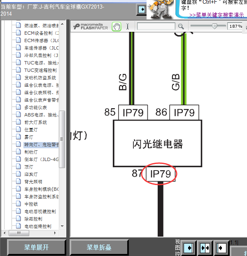Screen dimensions: 247x256
Task: Select the FlashPaper hand pan tool
Action: point(117,26)
